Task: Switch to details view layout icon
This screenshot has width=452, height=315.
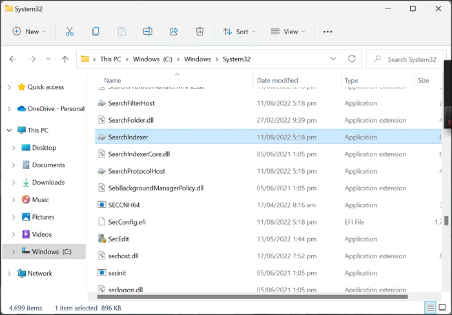Action: tap(431, 308)
